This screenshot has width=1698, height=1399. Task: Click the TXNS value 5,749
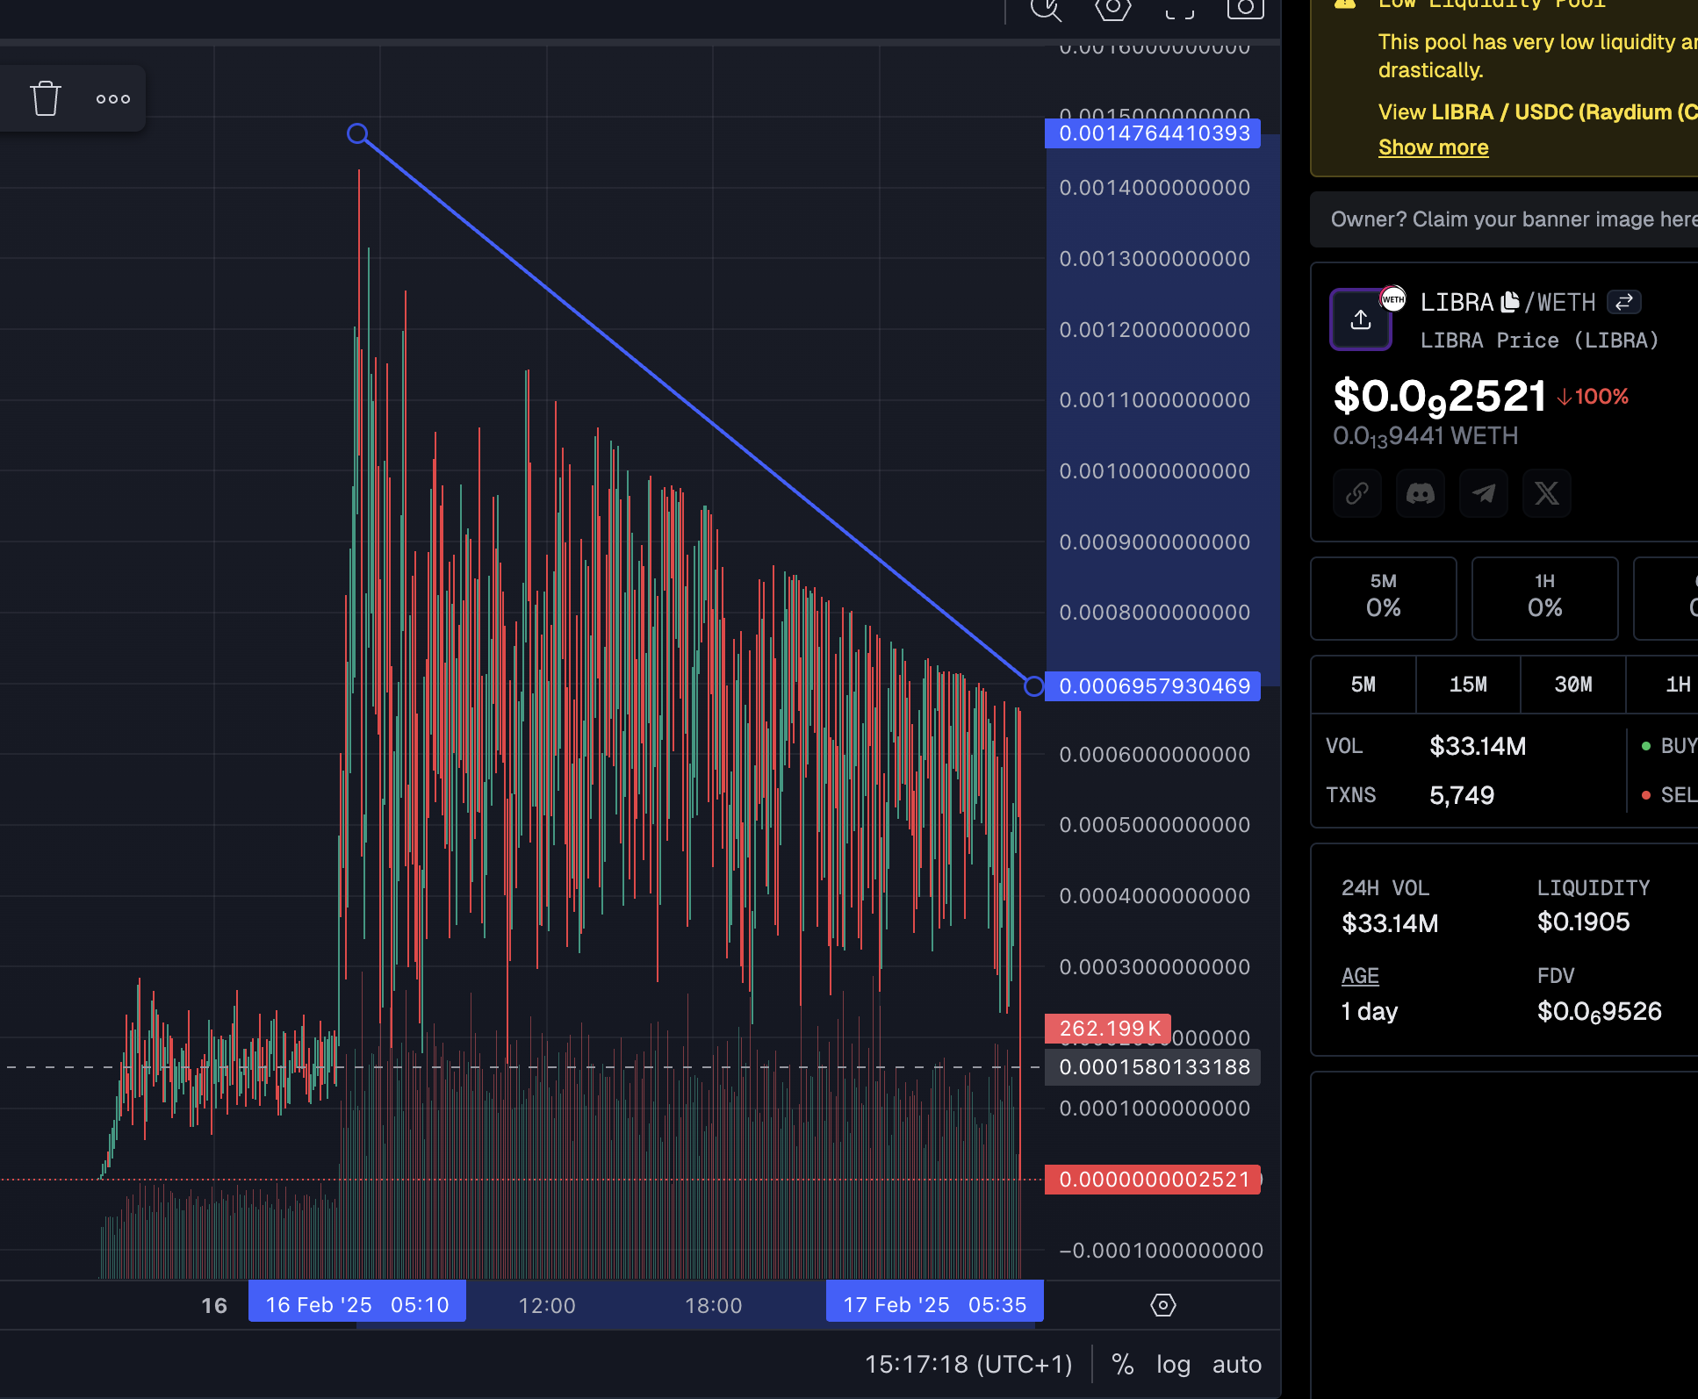1462,795
